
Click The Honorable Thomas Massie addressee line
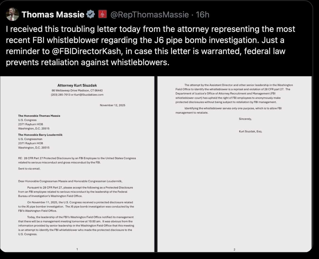[39, 116]
